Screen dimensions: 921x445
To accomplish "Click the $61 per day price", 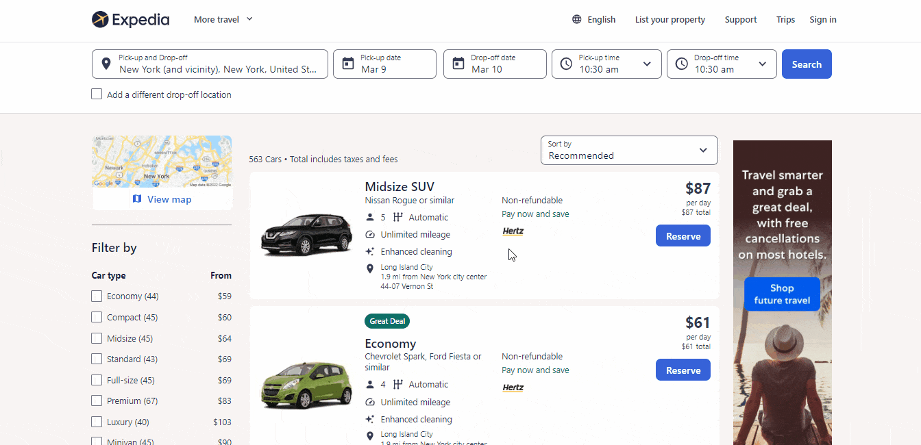I will tap(698, 322).
